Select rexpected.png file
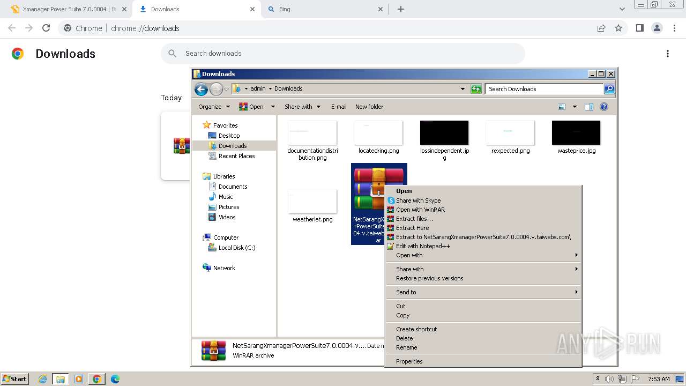The height and width of the screenshot is (386, 686). pos(510,137)
